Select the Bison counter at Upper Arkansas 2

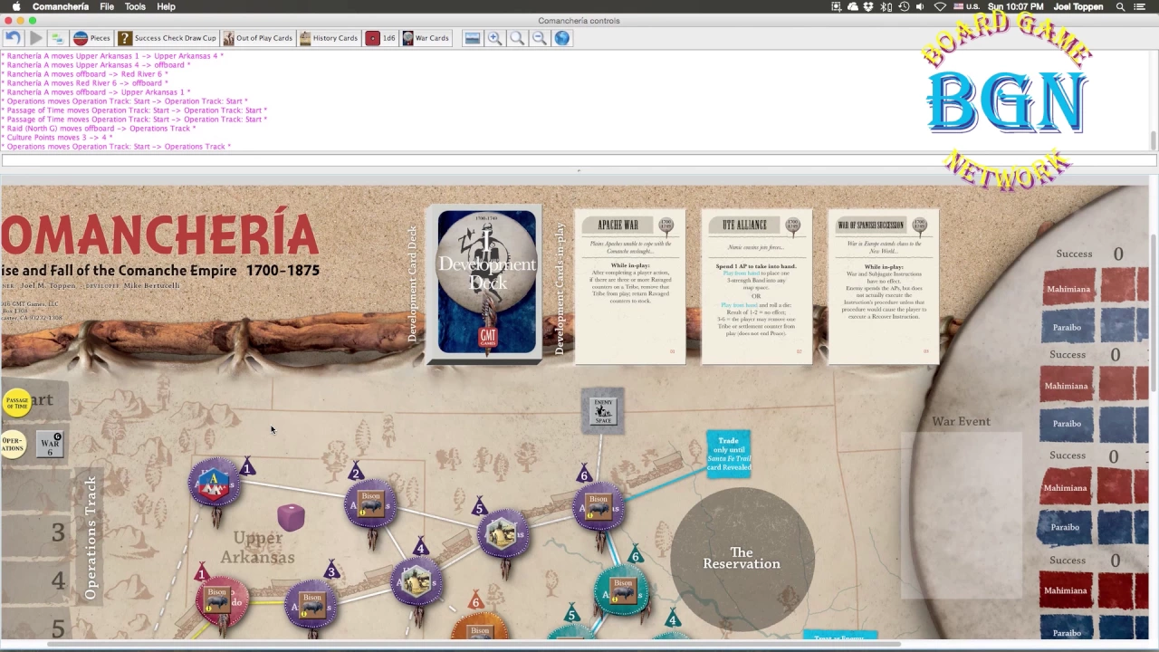pyautogui.click(x=371, y=504)
